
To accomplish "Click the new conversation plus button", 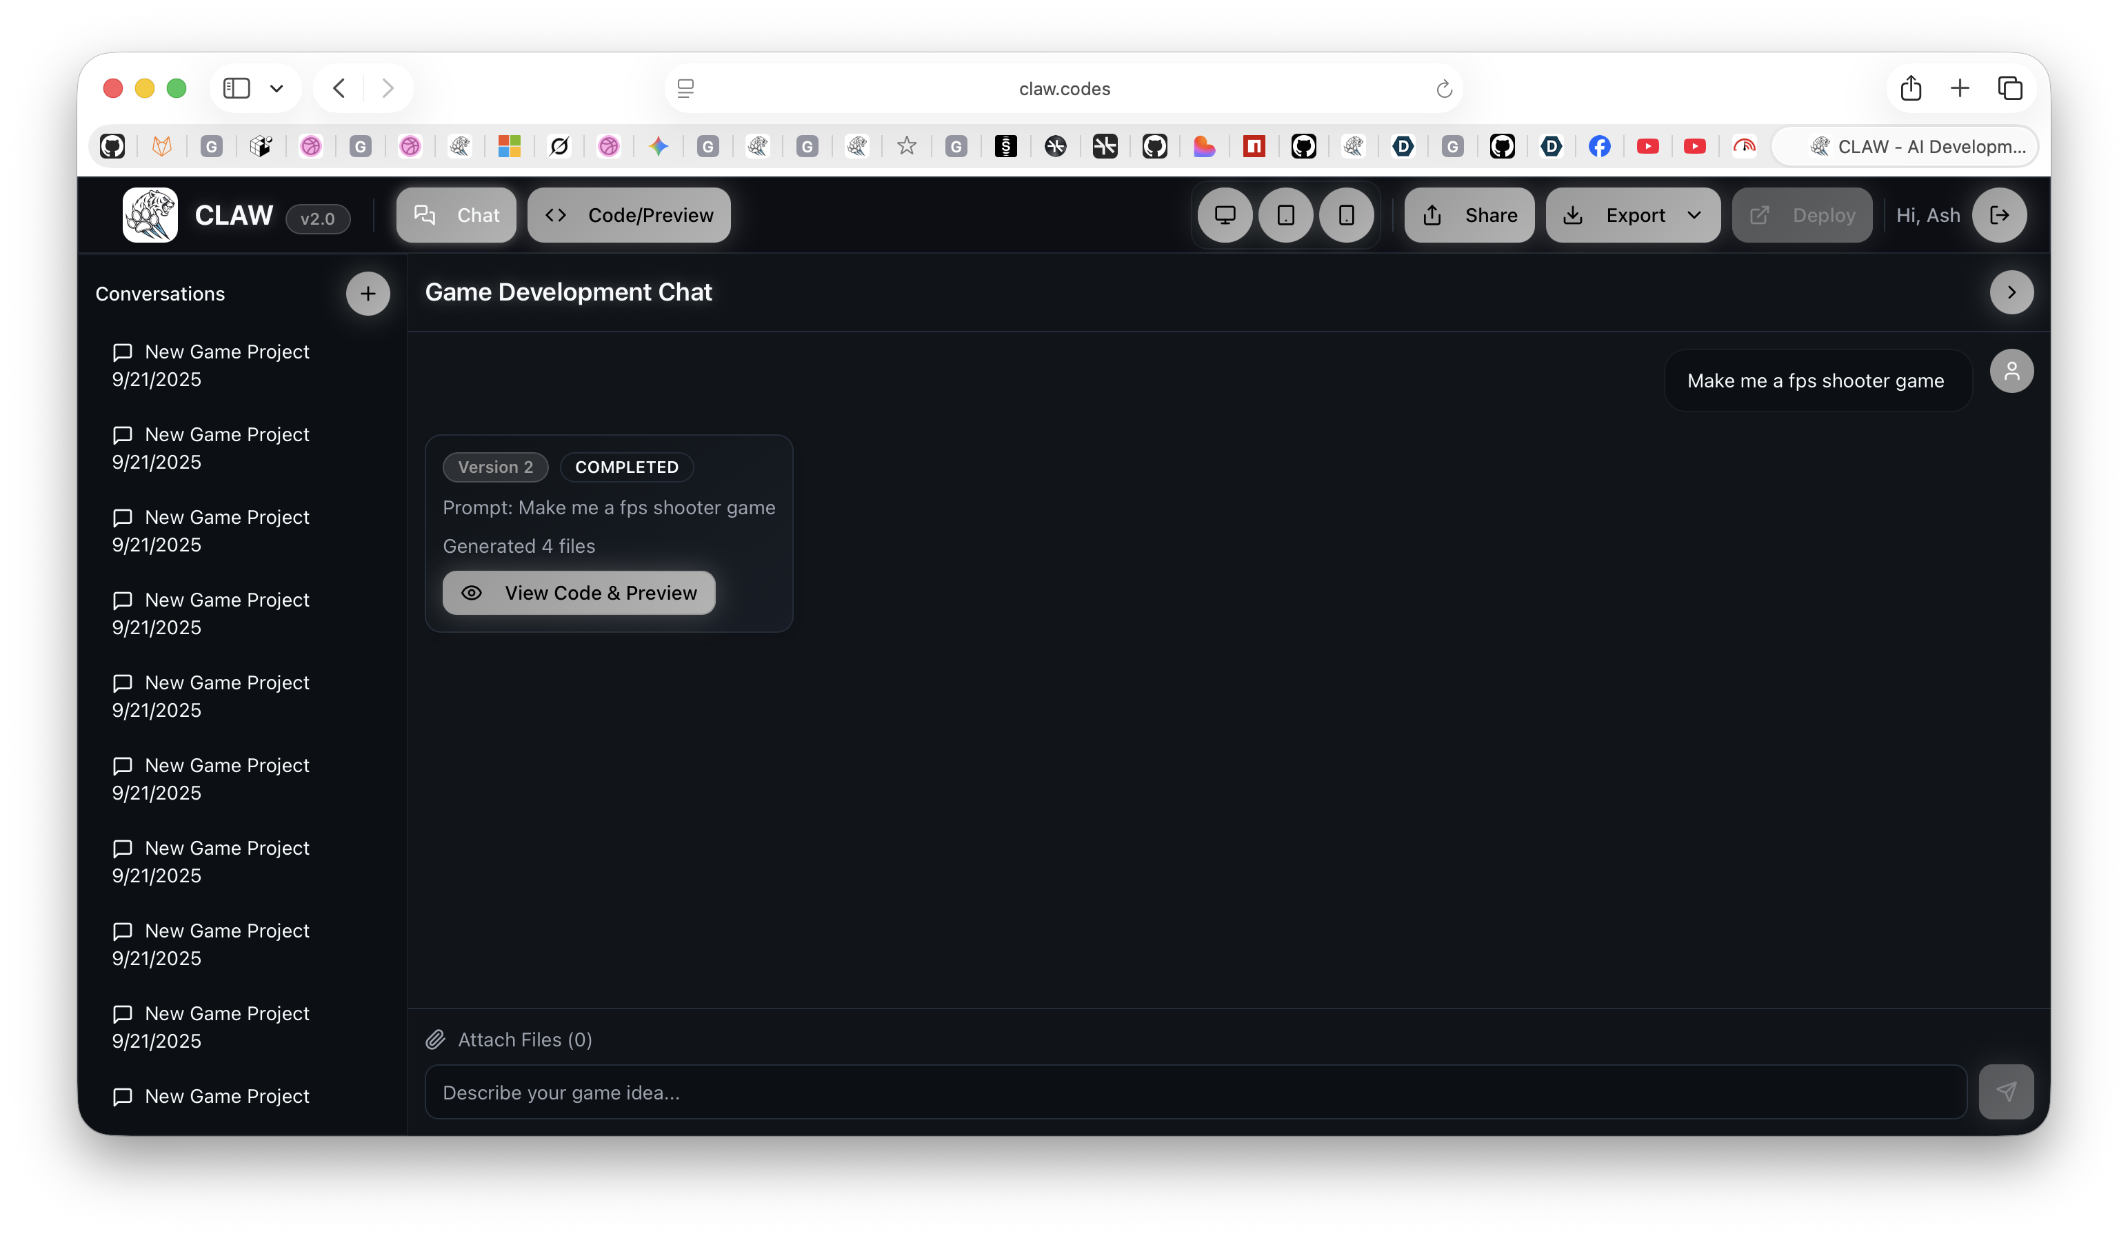I will pyautogui.click(x=368, y=294).
